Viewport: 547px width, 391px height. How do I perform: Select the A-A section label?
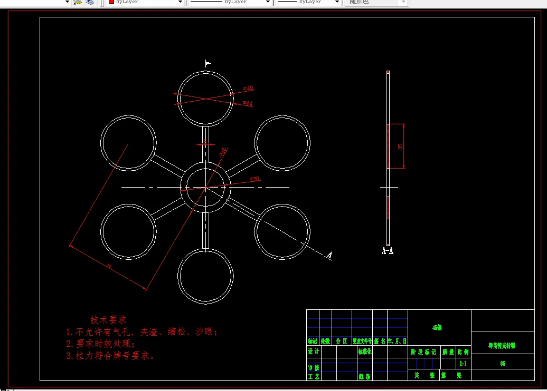click(x=388, y=251)
